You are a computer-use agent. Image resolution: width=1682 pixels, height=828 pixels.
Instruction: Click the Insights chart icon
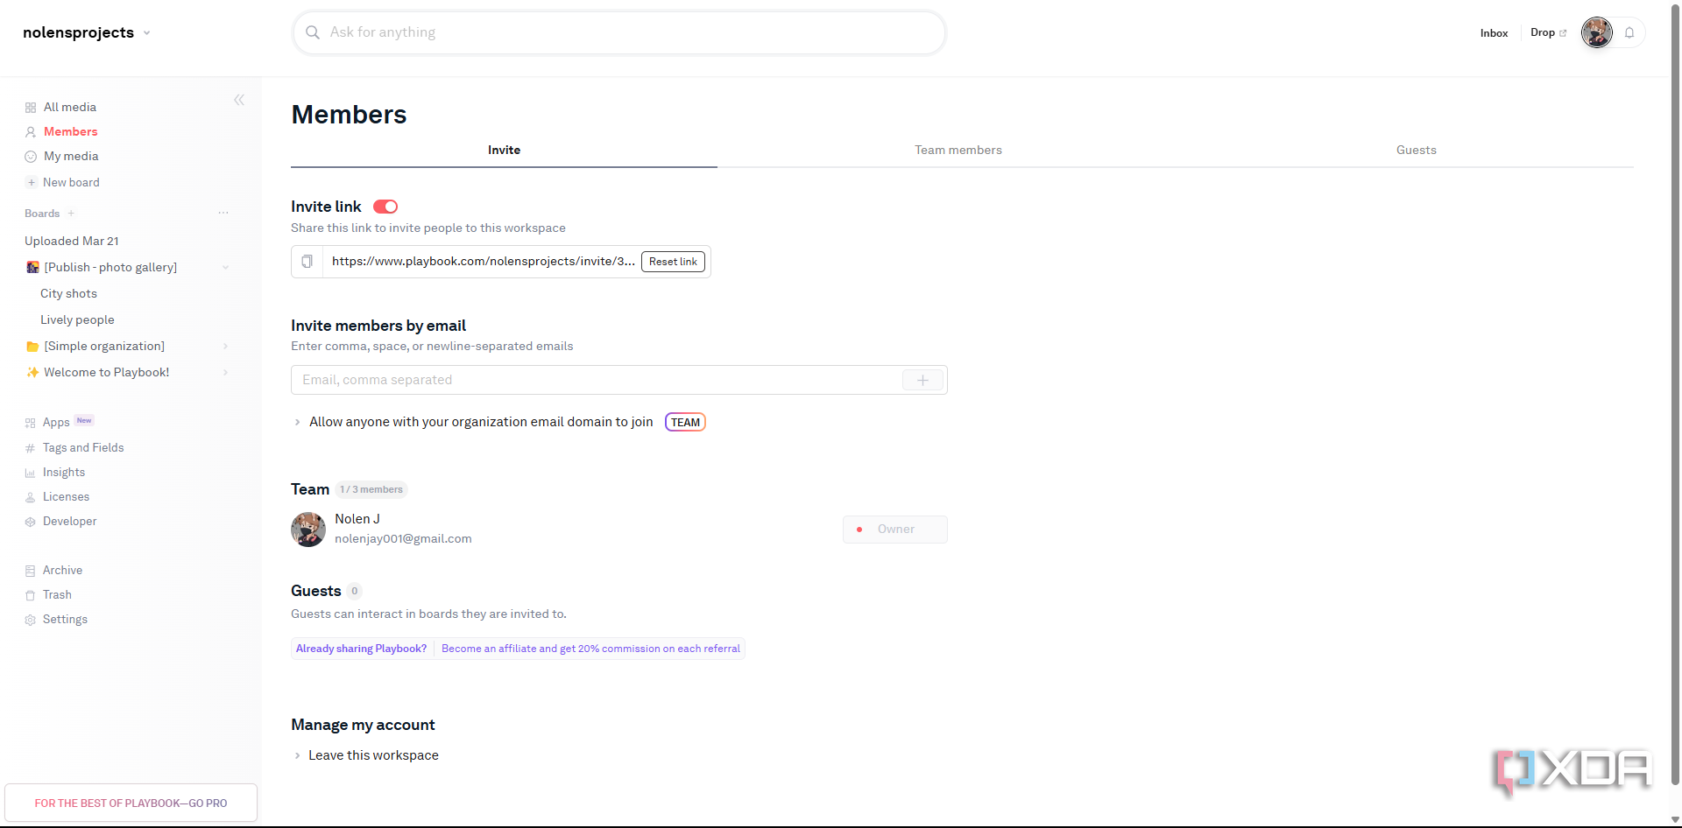point(31,473)
